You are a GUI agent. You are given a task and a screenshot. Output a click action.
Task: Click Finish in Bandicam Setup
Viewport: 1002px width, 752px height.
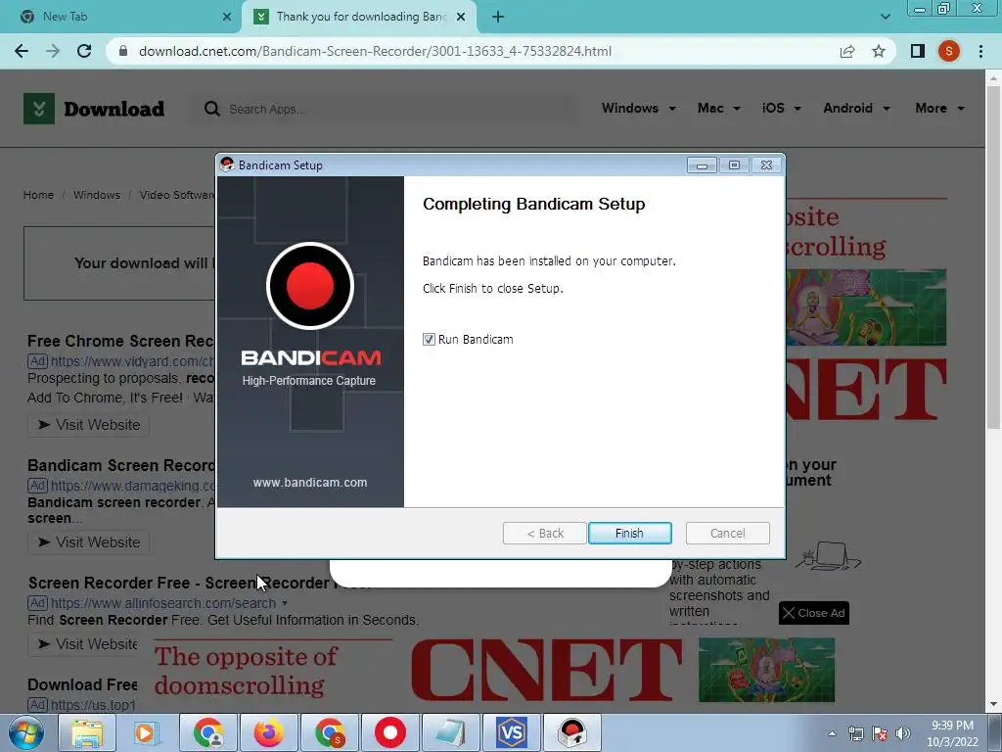629,534
